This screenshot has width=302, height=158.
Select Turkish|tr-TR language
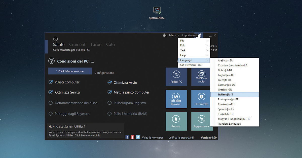(235, 114)
